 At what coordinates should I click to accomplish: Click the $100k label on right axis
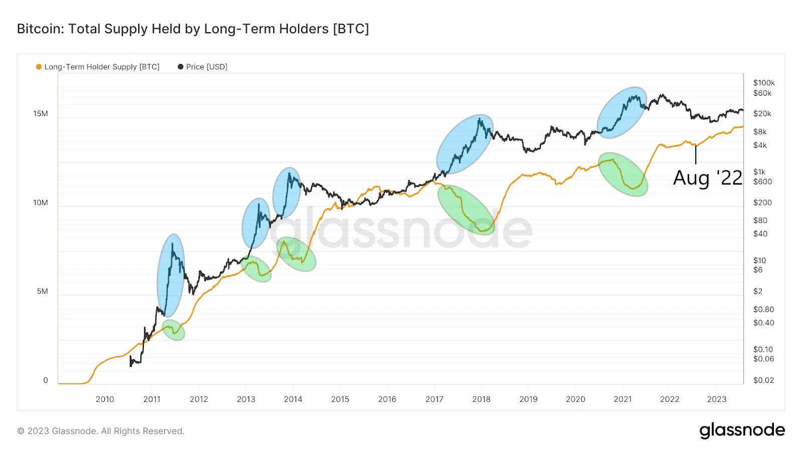point(764,83)
